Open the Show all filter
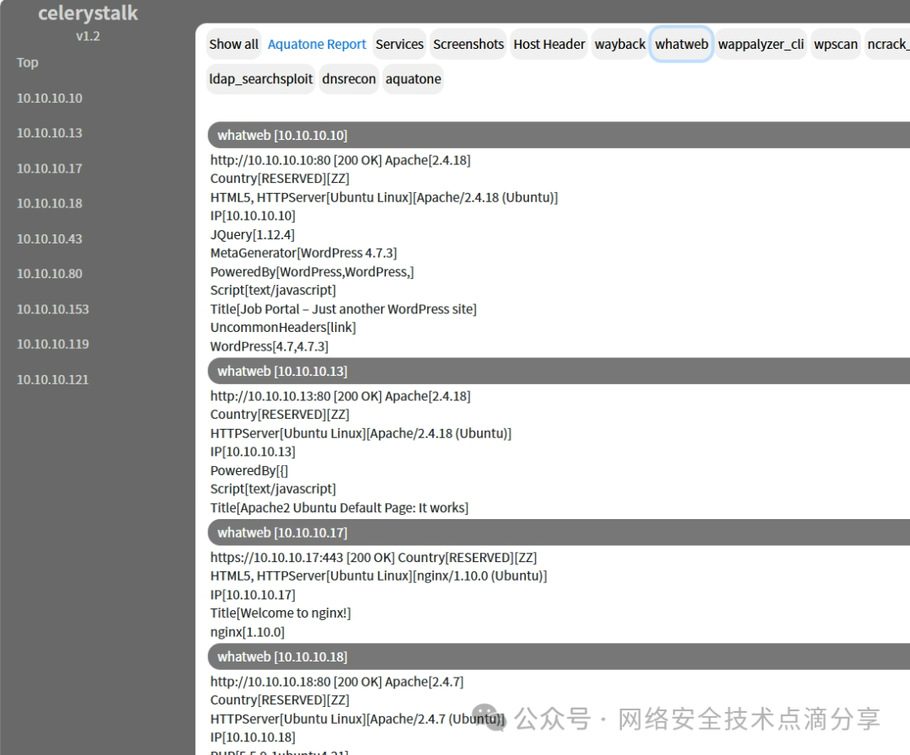Image resolution: width=910 pixels, height=755 pixels. (x=233, y=44)
